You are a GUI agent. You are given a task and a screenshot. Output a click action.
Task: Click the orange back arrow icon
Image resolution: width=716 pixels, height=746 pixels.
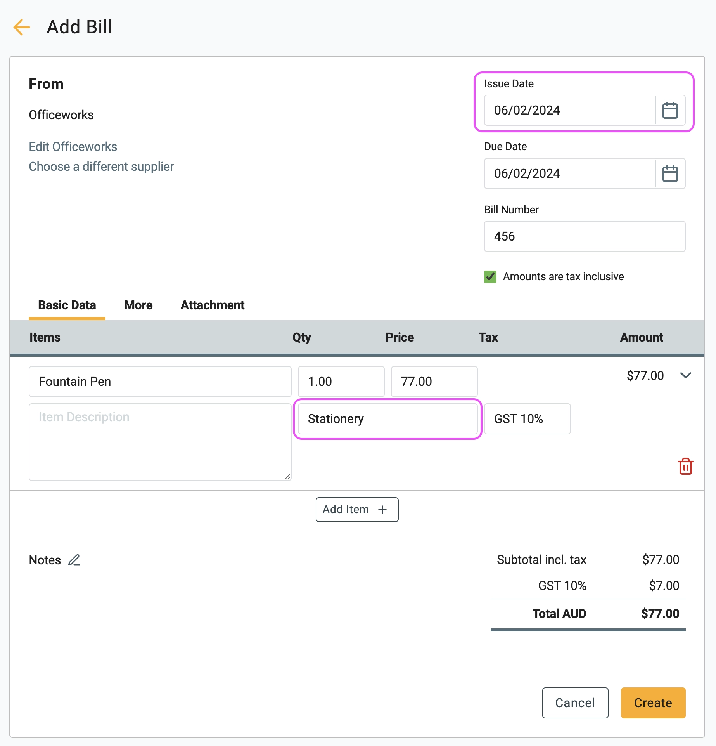click(22, 27)
